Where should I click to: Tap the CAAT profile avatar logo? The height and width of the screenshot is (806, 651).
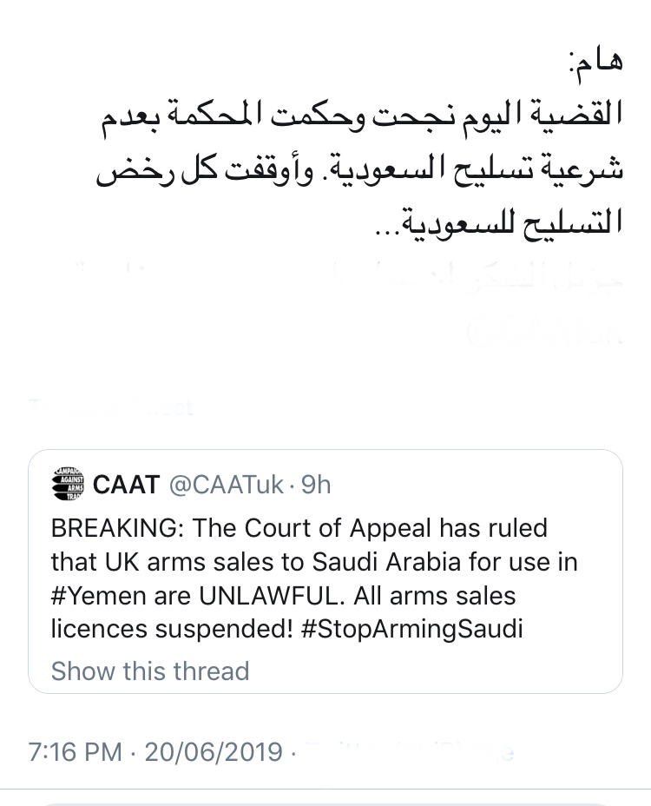tap(66, 484)
